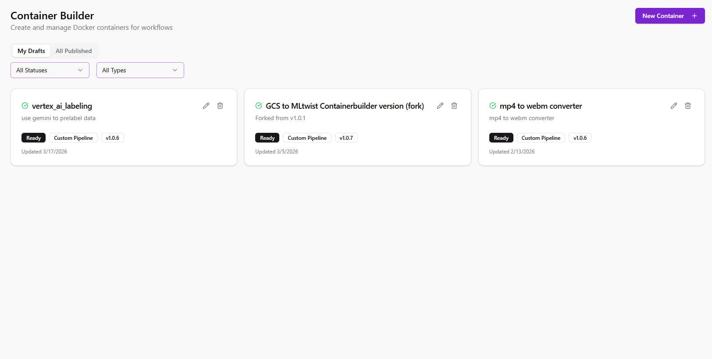Expand the All Types filter
This screenshot has height=359, width=712.
(x=140, y=70)
